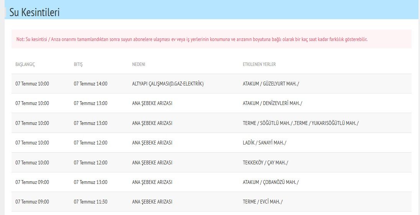Click LADİK / SANAYİ MAH. location

click(264, 143)
